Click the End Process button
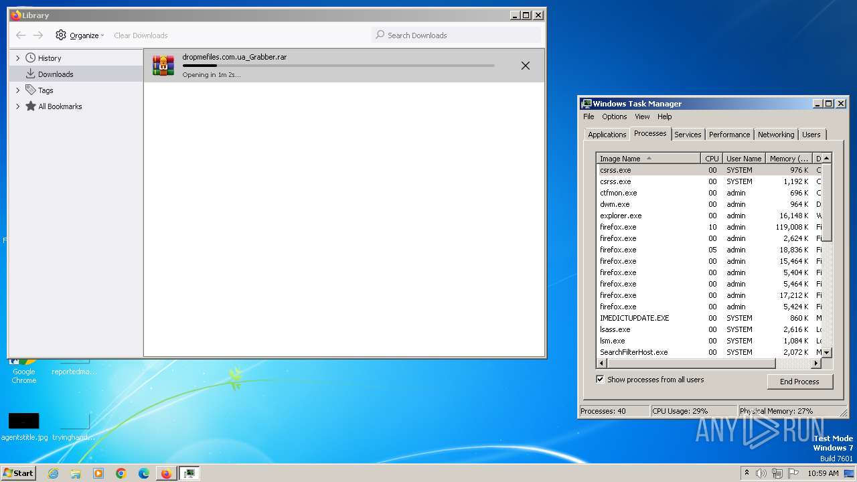857x482 pixels. (x=799, y=382)
